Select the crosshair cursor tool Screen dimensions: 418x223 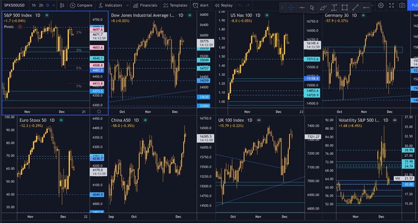pos(291,8)
